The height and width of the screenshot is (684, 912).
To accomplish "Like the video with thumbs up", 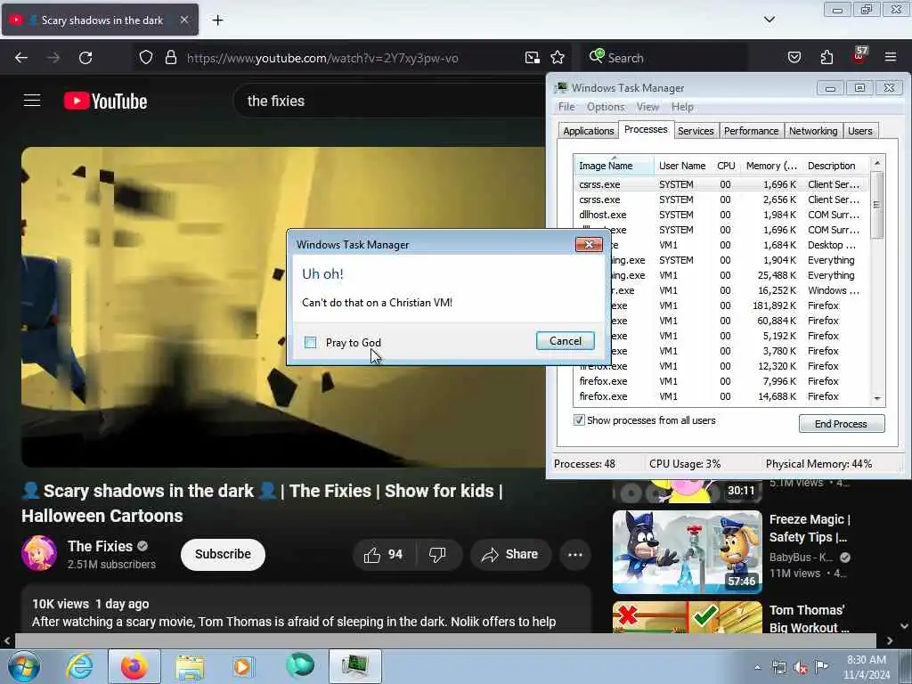I will [x=384, y=555].
